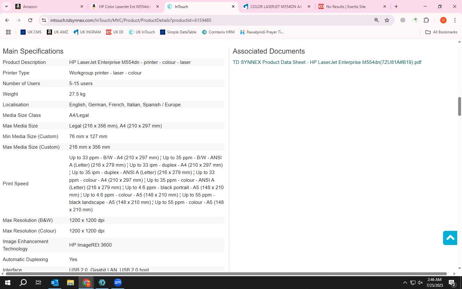The height and width of the screenshot is (289, 462).
Task: Go forward to next page
Action: click(19, 20)
